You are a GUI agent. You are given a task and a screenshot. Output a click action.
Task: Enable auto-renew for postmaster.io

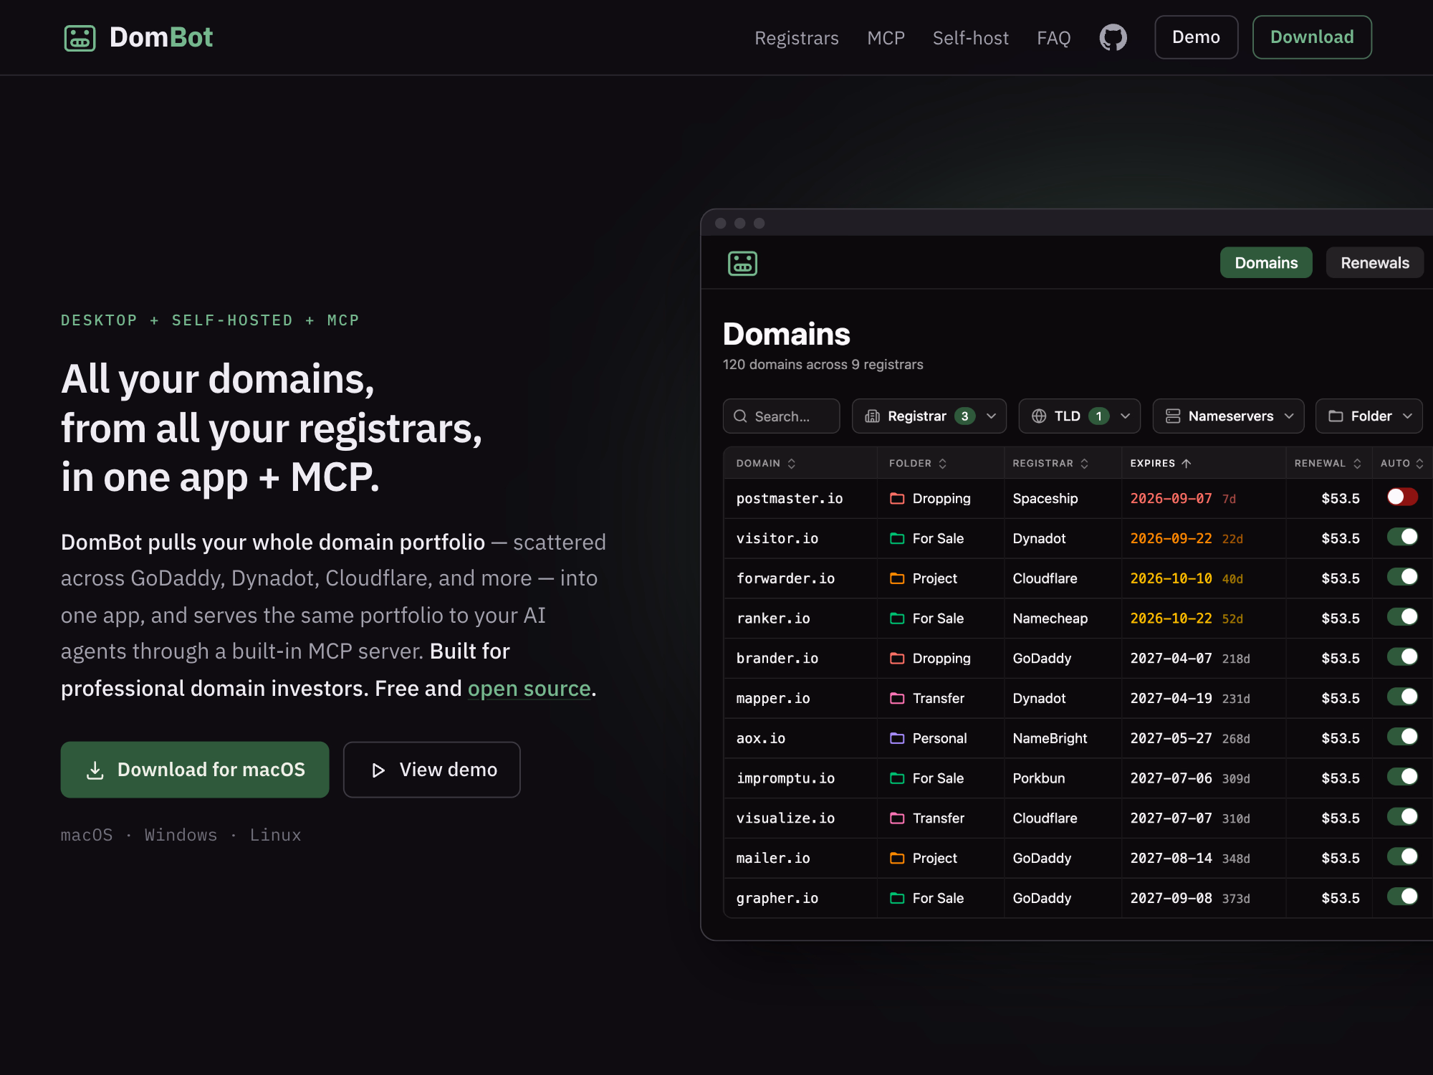(x=1402, y=497)
